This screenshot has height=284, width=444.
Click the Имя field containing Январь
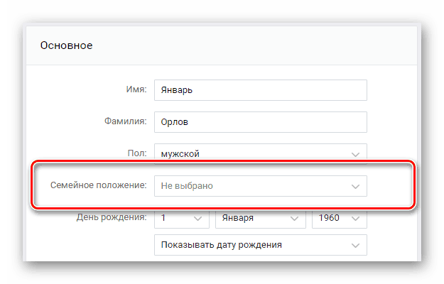(260, 90)
